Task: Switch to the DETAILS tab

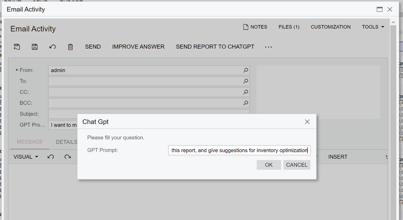Action: (66, 142)
